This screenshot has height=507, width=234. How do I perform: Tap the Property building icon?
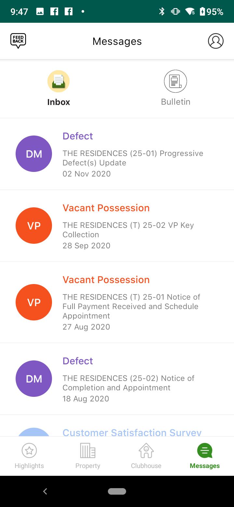coord(88,450)
